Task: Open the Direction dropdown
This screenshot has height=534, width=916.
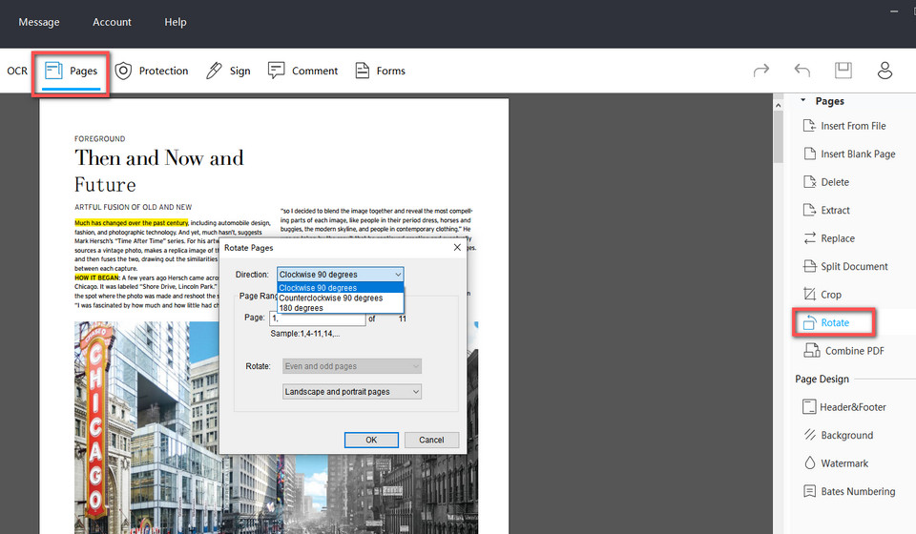Action: pos(340,275)
